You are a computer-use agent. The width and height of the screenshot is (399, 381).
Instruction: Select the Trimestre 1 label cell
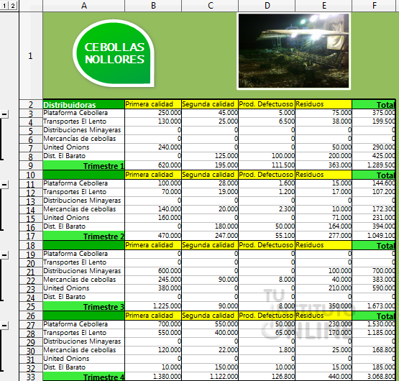(84, 165)
